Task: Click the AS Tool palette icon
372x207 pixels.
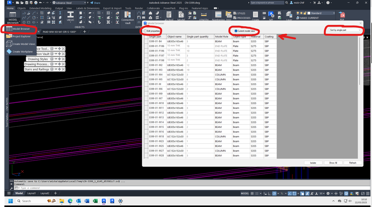Action: pyautogui.click(x=169, y=15)
